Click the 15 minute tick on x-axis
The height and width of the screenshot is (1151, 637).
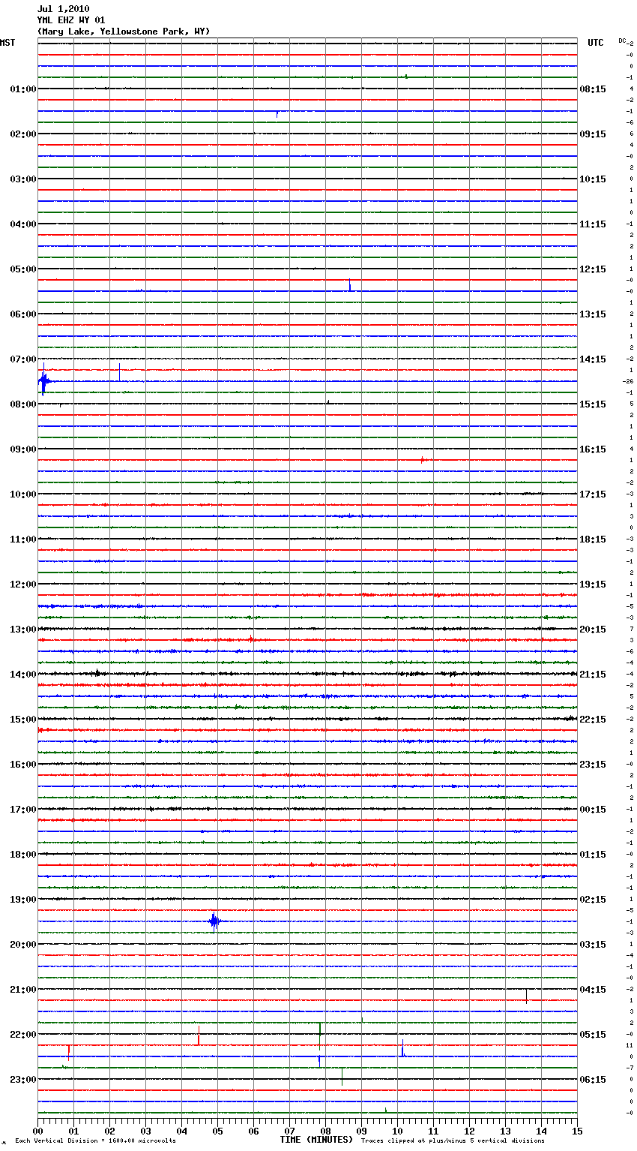577,1131
